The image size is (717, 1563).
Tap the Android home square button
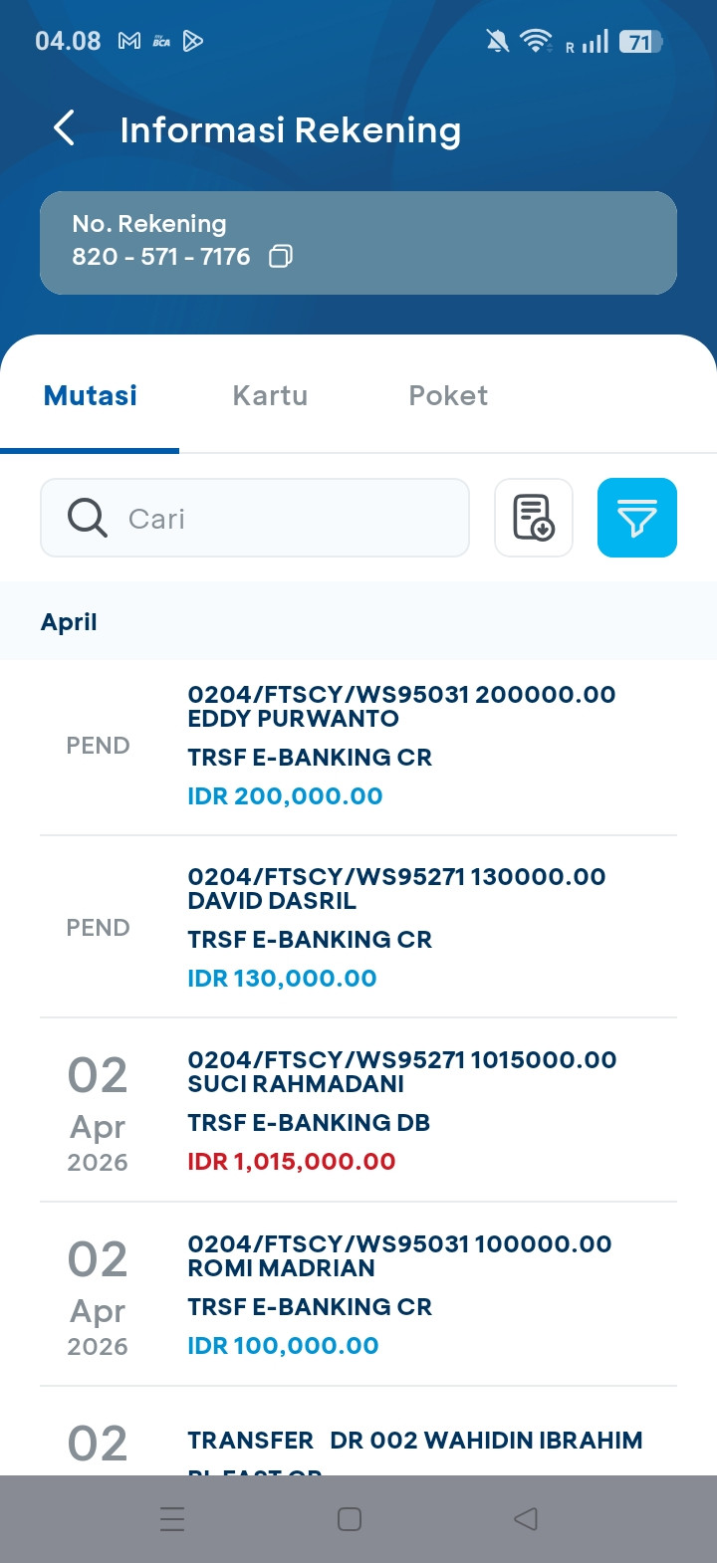[350, 1519]
